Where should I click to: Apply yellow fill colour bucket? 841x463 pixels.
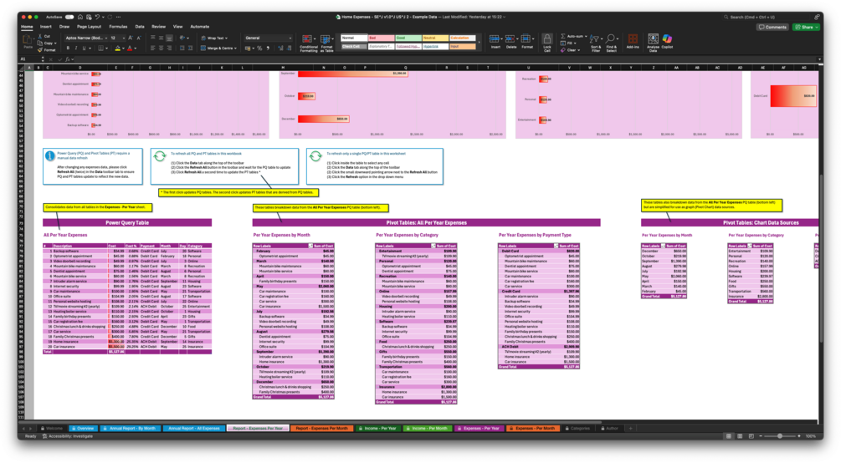(118, 48)
